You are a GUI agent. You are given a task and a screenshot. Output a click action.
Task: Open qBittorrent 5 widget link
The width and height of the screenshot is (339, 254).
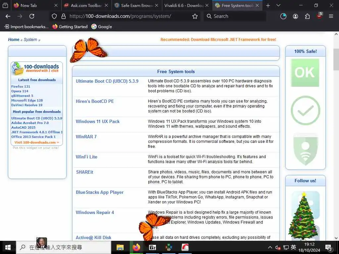click(x=22, y=96)
